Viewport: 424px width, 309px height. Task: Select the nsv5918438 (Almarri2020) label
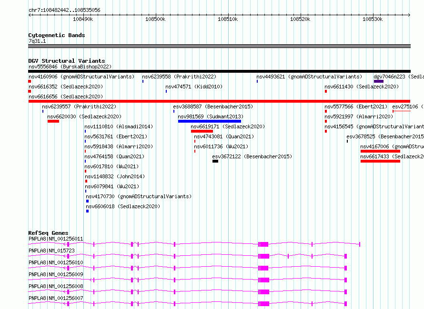[x=119, y=146]
